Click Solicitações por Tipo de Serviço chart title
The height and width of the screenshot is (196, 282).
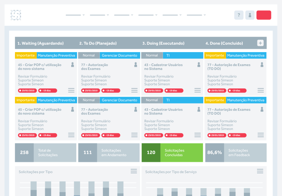[x=171, y=172]
